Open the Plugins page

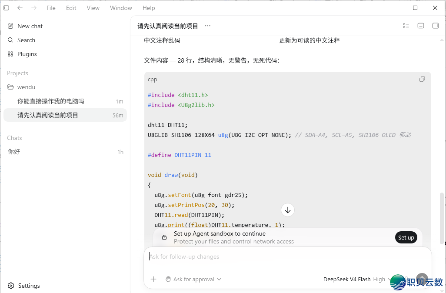[x=65, y=54]
